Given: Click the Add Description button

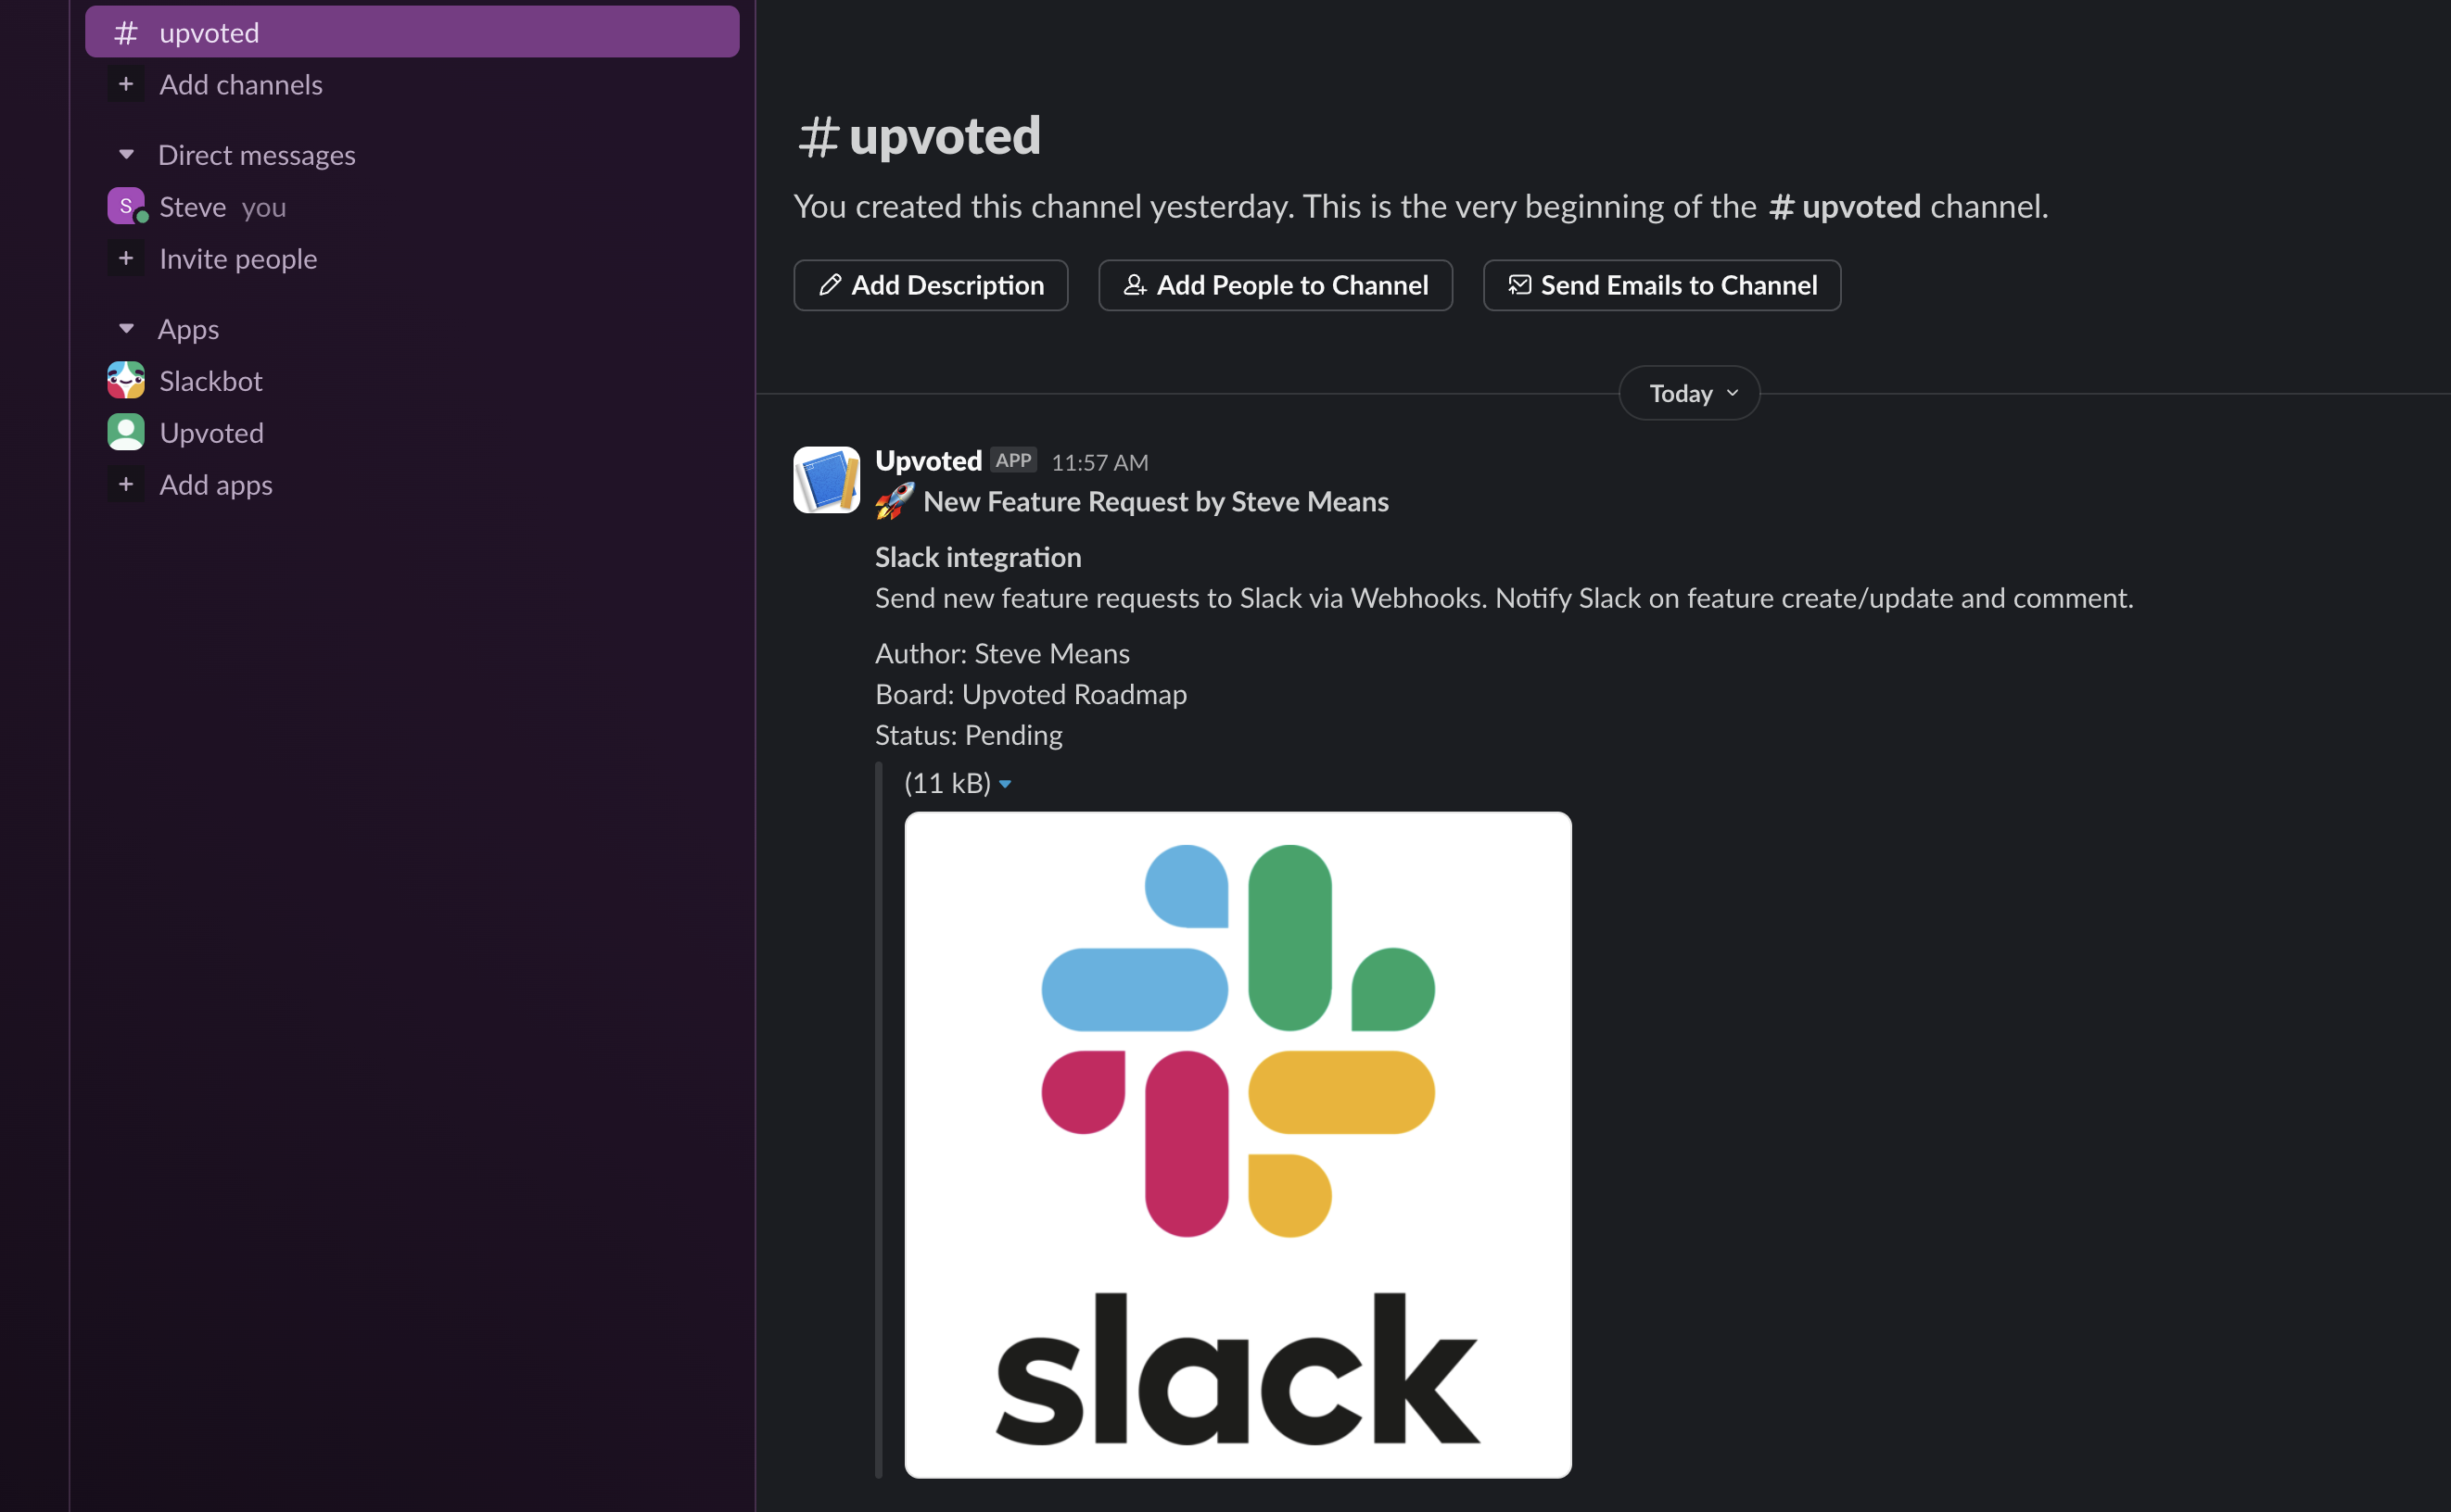Looking at the screenshot, I should pos(931,286).
